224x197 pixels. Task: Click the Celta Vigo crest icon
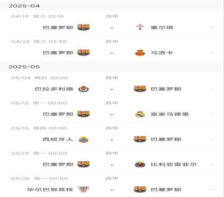[140, 27]
